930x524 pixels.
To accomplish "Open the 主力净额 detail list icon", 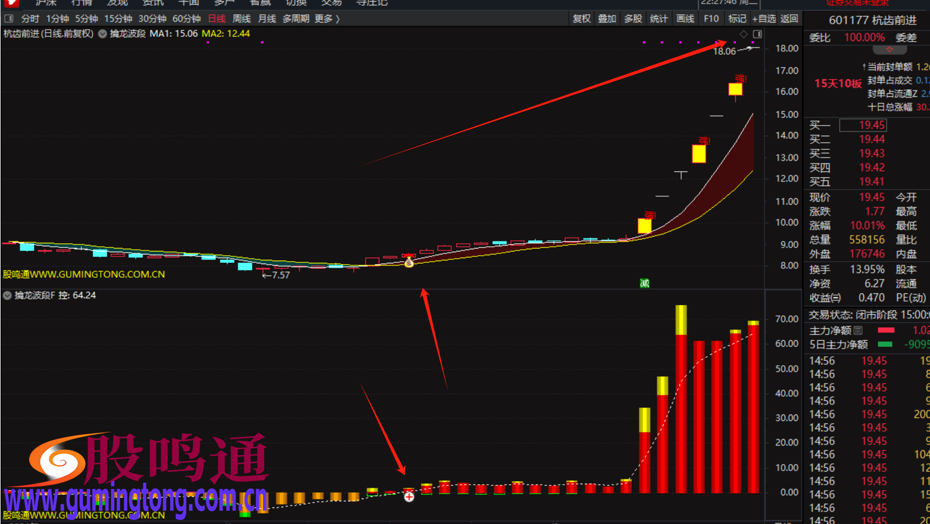I will click(x=858, y=330).
